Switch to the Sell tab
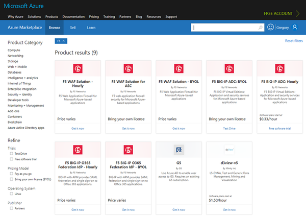 click(x=73, y=28)
